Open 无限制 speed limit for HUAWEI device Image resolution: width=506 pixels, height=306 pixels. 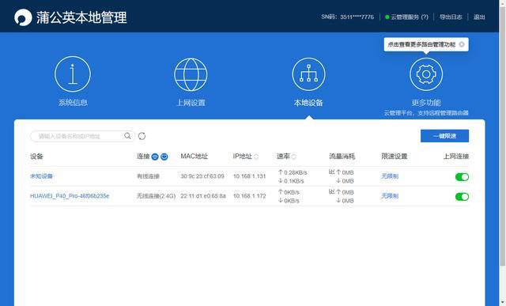click(390, 196)
